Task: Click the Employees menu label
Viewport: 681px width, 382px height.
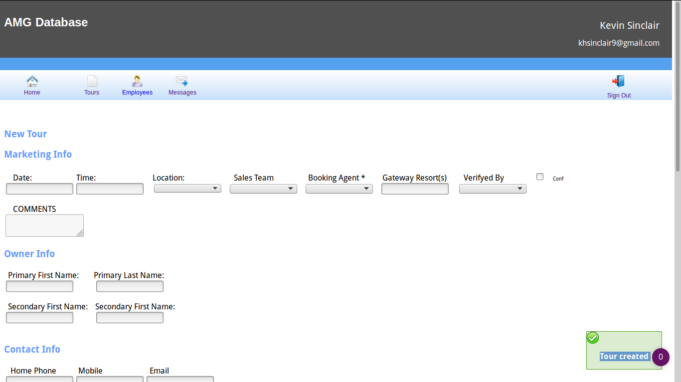Action: coord(137,93)
